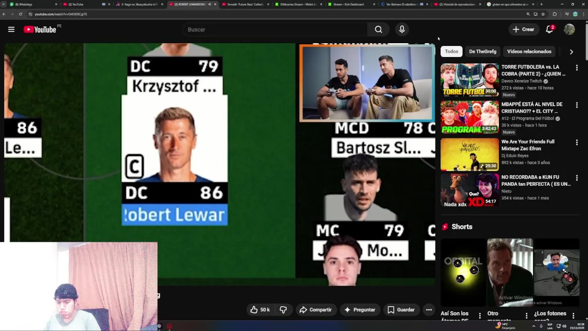Switch to Smooth 'Future Bass' Collection tab
This screenshot has width=588, height=331.
point(245,4)
